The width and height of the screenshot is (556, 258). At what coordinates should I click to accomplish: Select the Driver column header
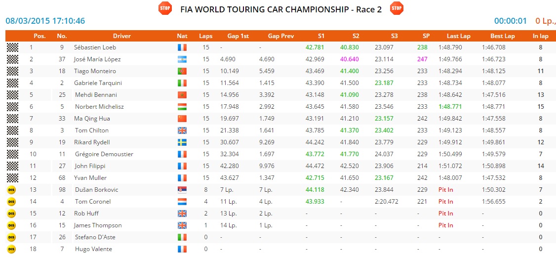click(x=122, y=36)
